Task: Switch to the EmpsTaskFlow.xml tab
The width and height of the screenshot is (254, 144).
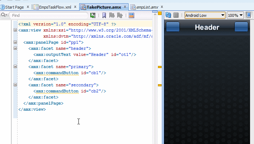Action: coord(55,7)
